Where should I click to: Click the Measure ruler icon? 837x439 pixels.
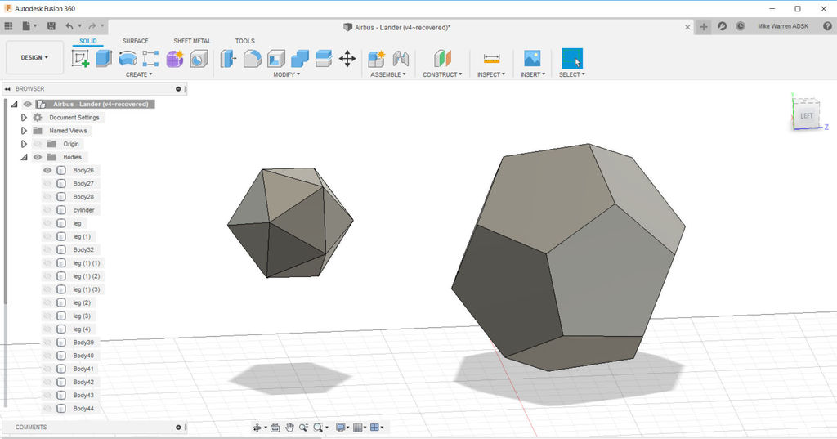click(x=491, y=59)
